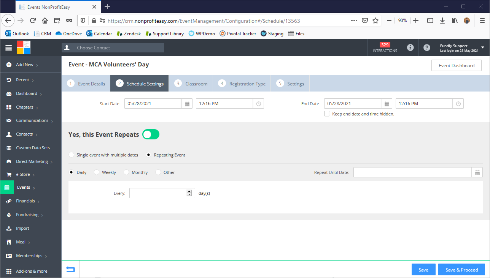
Task: Open the hamburger menu in header
Action: point(8,48)
